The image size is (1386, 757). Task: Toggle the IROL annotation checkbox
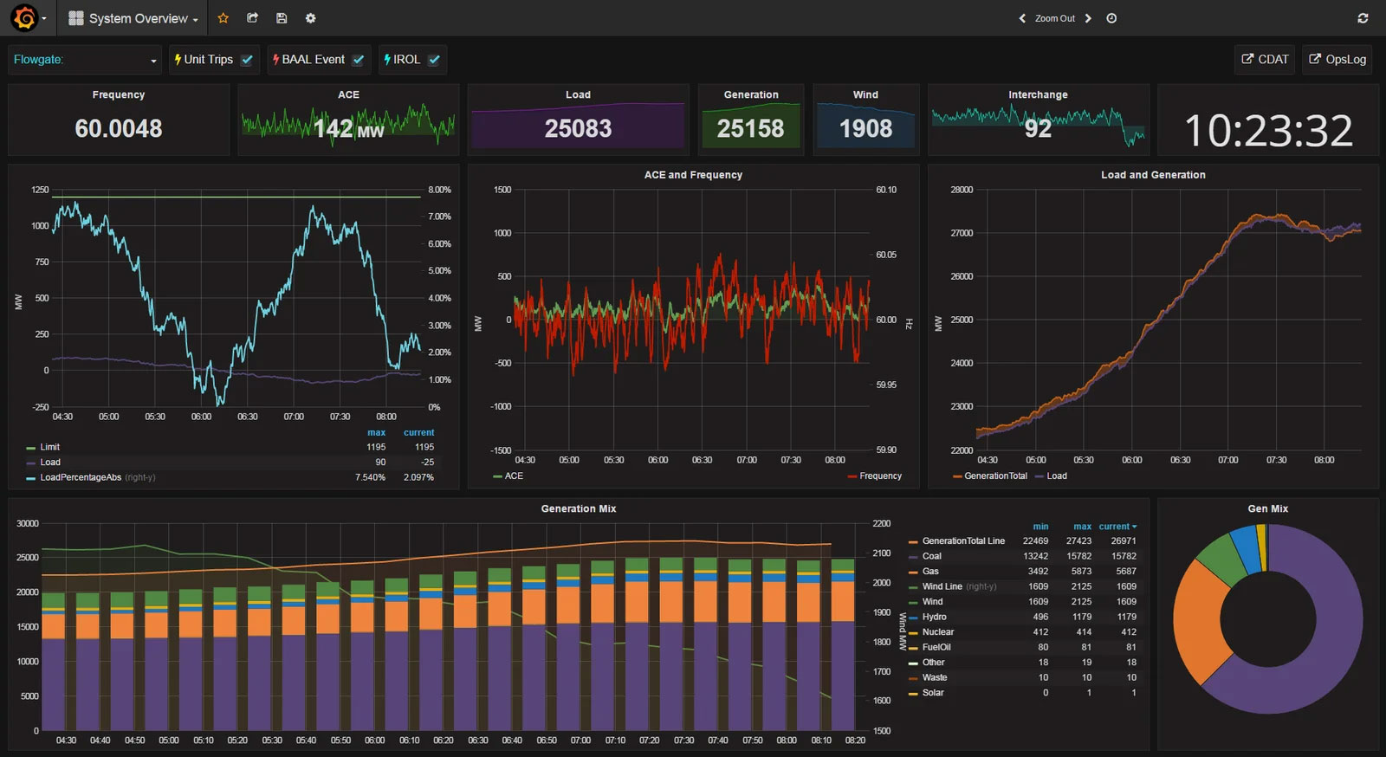(434, 60)
